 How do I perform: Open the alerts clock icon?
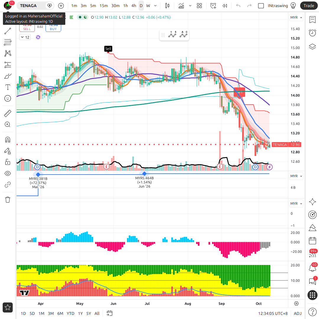[x=312, y=33]
